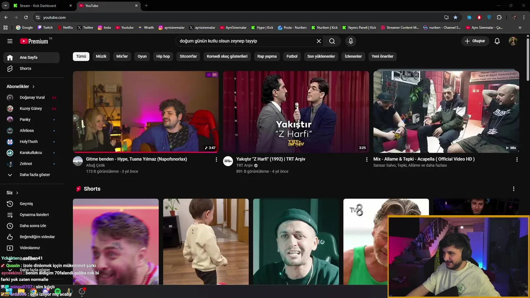Open the Netflix bookmark
The width and height of the screenshot is (530, 298).
(x=65, y=28)
